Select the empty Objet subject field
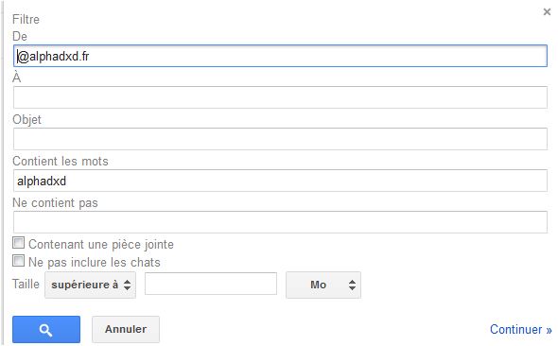The width and height of the screenshot is (558, 346). [x=280, y=139]
